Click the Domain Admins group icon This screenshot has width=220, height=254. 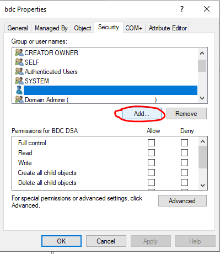(19, 99)
